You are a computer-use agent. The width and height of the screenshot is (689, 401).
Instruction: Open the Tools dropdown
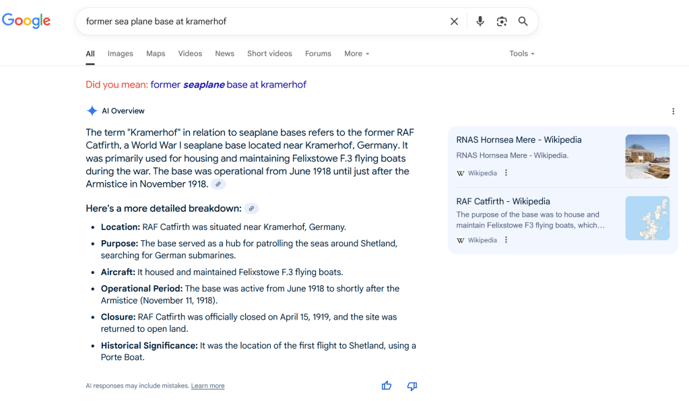(521, 54)
